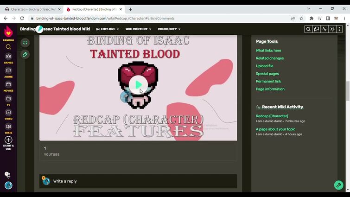Image resolution: width=350 pixels, height=197 pixels.
Task: Open the Permanent link
Action: pos(268,81)
